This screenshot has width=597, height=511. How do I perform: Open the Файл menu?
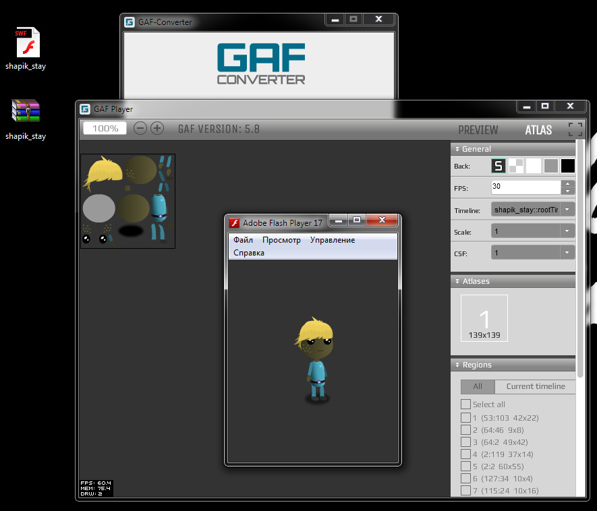[x=243, y=240]
